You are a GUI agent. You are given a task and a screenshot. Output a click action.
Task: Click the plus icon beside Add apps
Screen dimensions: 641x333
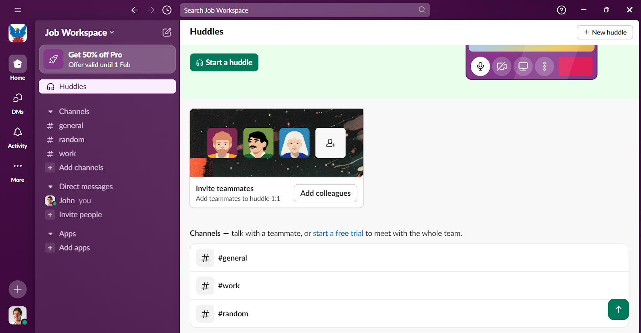pyautogui.click(x=50, y=248)
